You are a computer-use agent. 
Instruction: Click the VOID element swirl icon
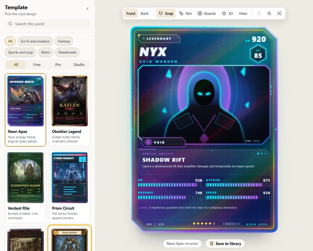point(148,142)
